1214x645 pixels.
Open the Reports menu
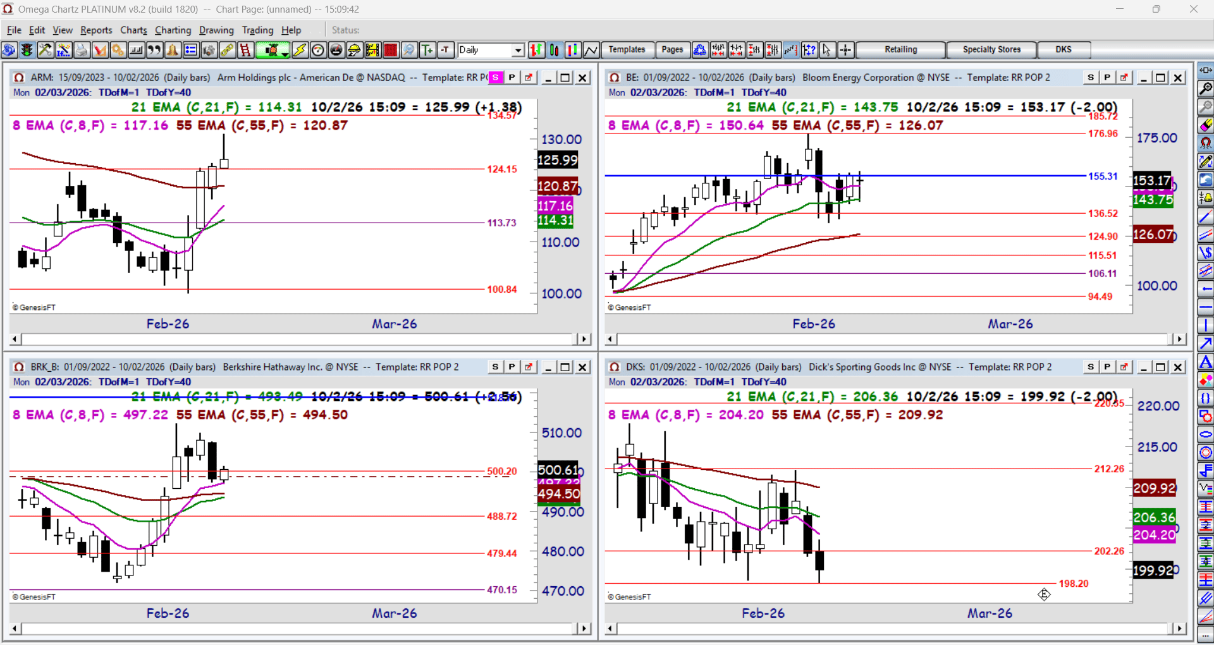click(96, 30)
